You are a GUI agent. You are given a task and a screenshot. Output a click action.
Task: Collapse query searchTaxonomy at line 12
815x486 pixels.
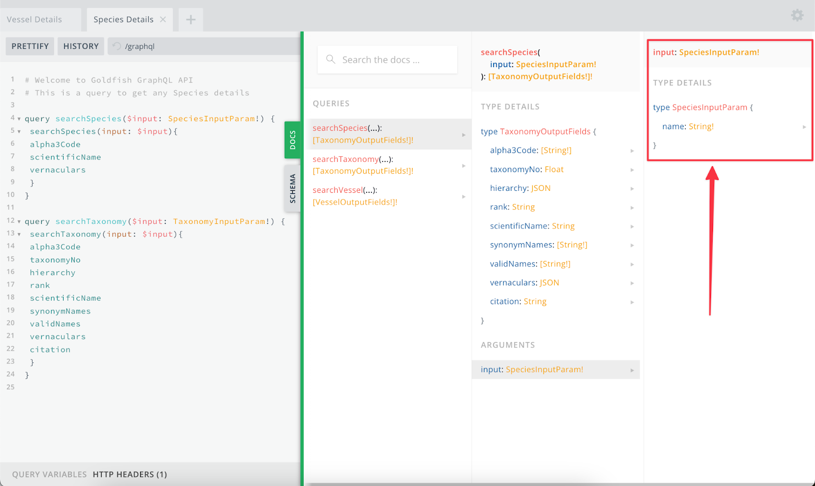[x=19, y=221]
